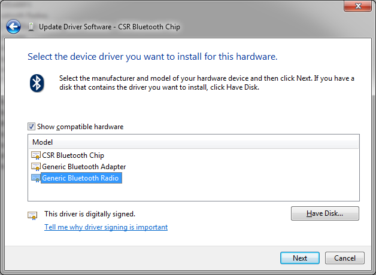Click the Model column header

click(193, 142)
